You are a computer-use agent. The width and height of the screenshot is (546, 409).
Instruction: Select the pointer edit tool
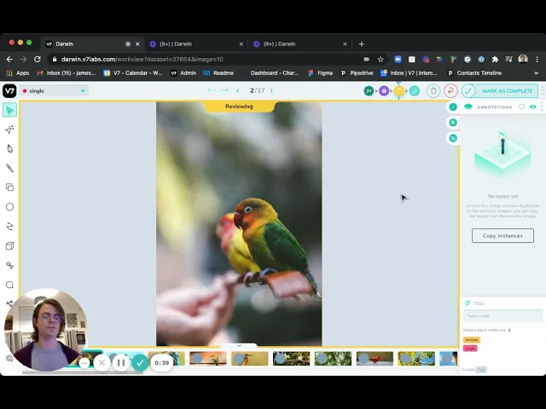(x=9, y=110)
